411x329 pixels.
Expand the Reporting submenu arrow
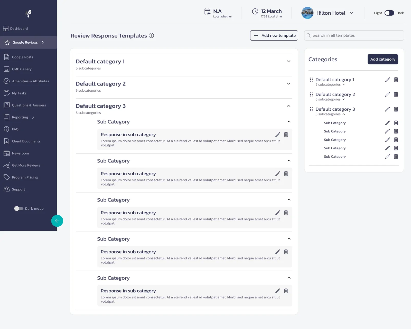pos(33,117)
